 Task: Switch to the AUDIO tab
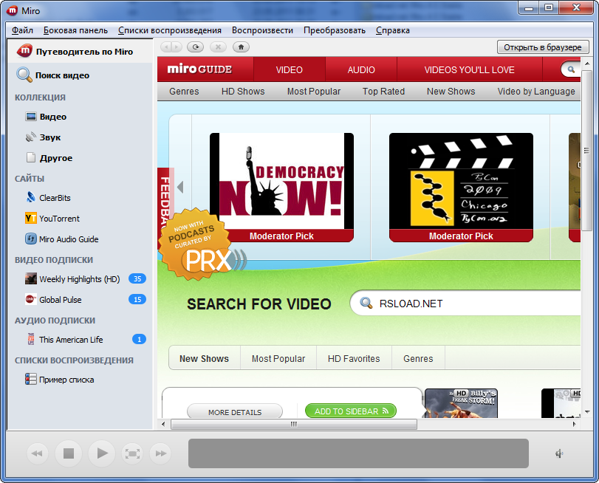point(361,69)
